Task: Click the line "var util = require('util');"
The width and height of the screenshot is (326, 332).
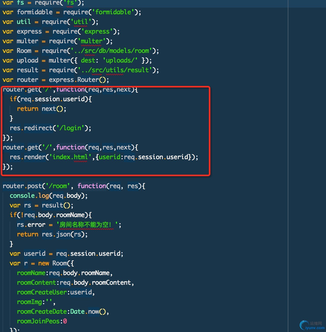Action: click(x=50, y=22)
